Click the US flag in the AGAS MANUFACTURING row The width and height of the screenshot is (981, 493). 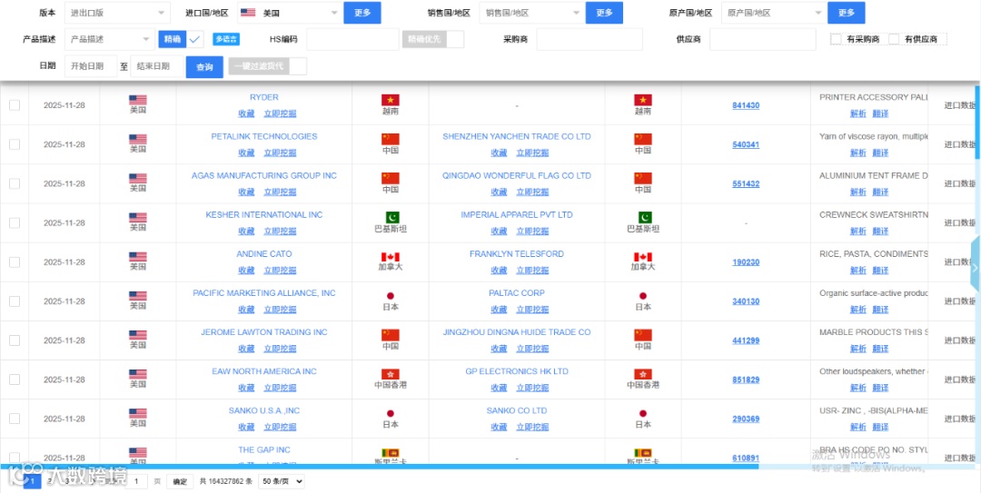138,178
